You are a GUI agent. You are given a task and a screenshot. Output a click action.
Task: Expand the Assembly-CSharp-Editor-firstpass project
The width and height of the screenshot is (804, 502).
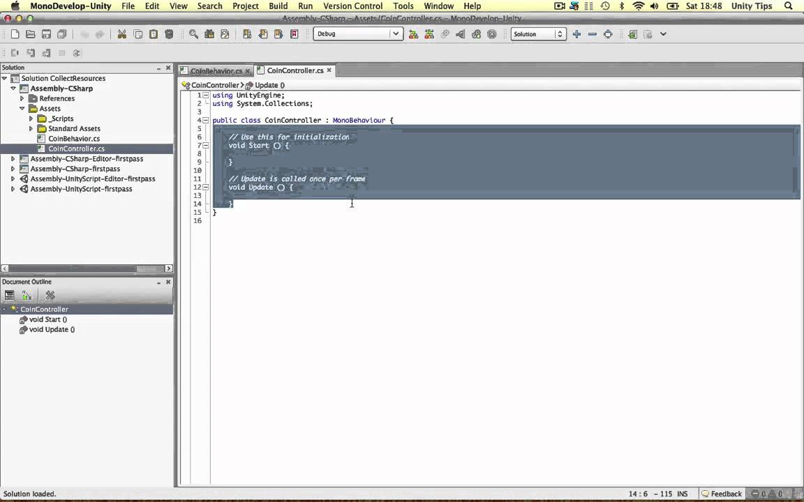click(x=13, y=159)
